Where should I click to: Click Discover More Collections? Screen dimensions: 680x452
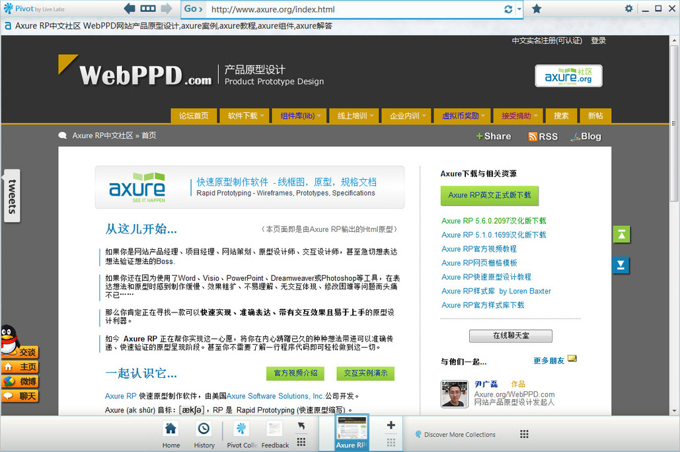coord(455,434)
